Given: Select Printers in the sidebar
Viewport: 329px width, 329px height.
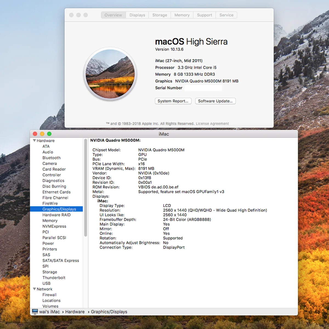Looking at the screenshot, I should coord(50,249).
